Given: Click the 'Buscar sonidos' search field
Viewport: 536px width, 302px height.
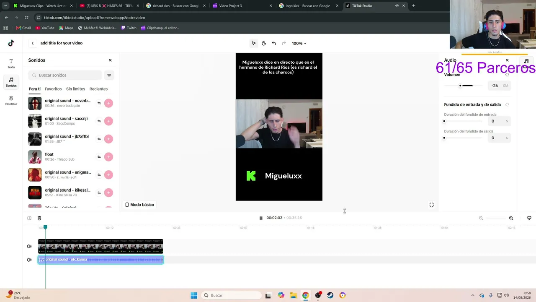Looking at the screenshot, I should tap(65, 75).
